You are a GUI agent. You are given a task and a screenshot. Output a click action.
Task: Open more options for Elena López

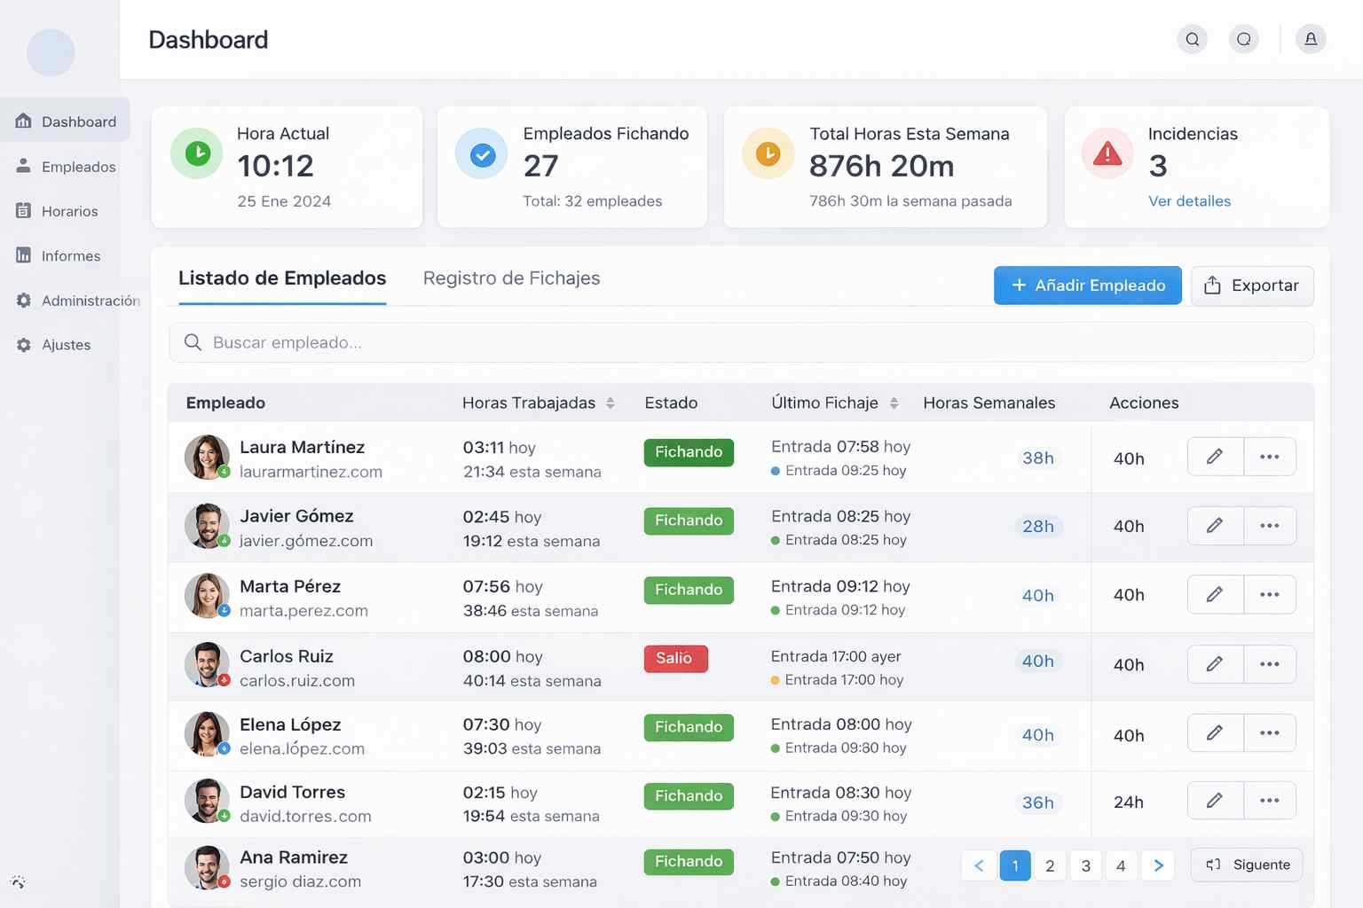(x=1270, y=733)
